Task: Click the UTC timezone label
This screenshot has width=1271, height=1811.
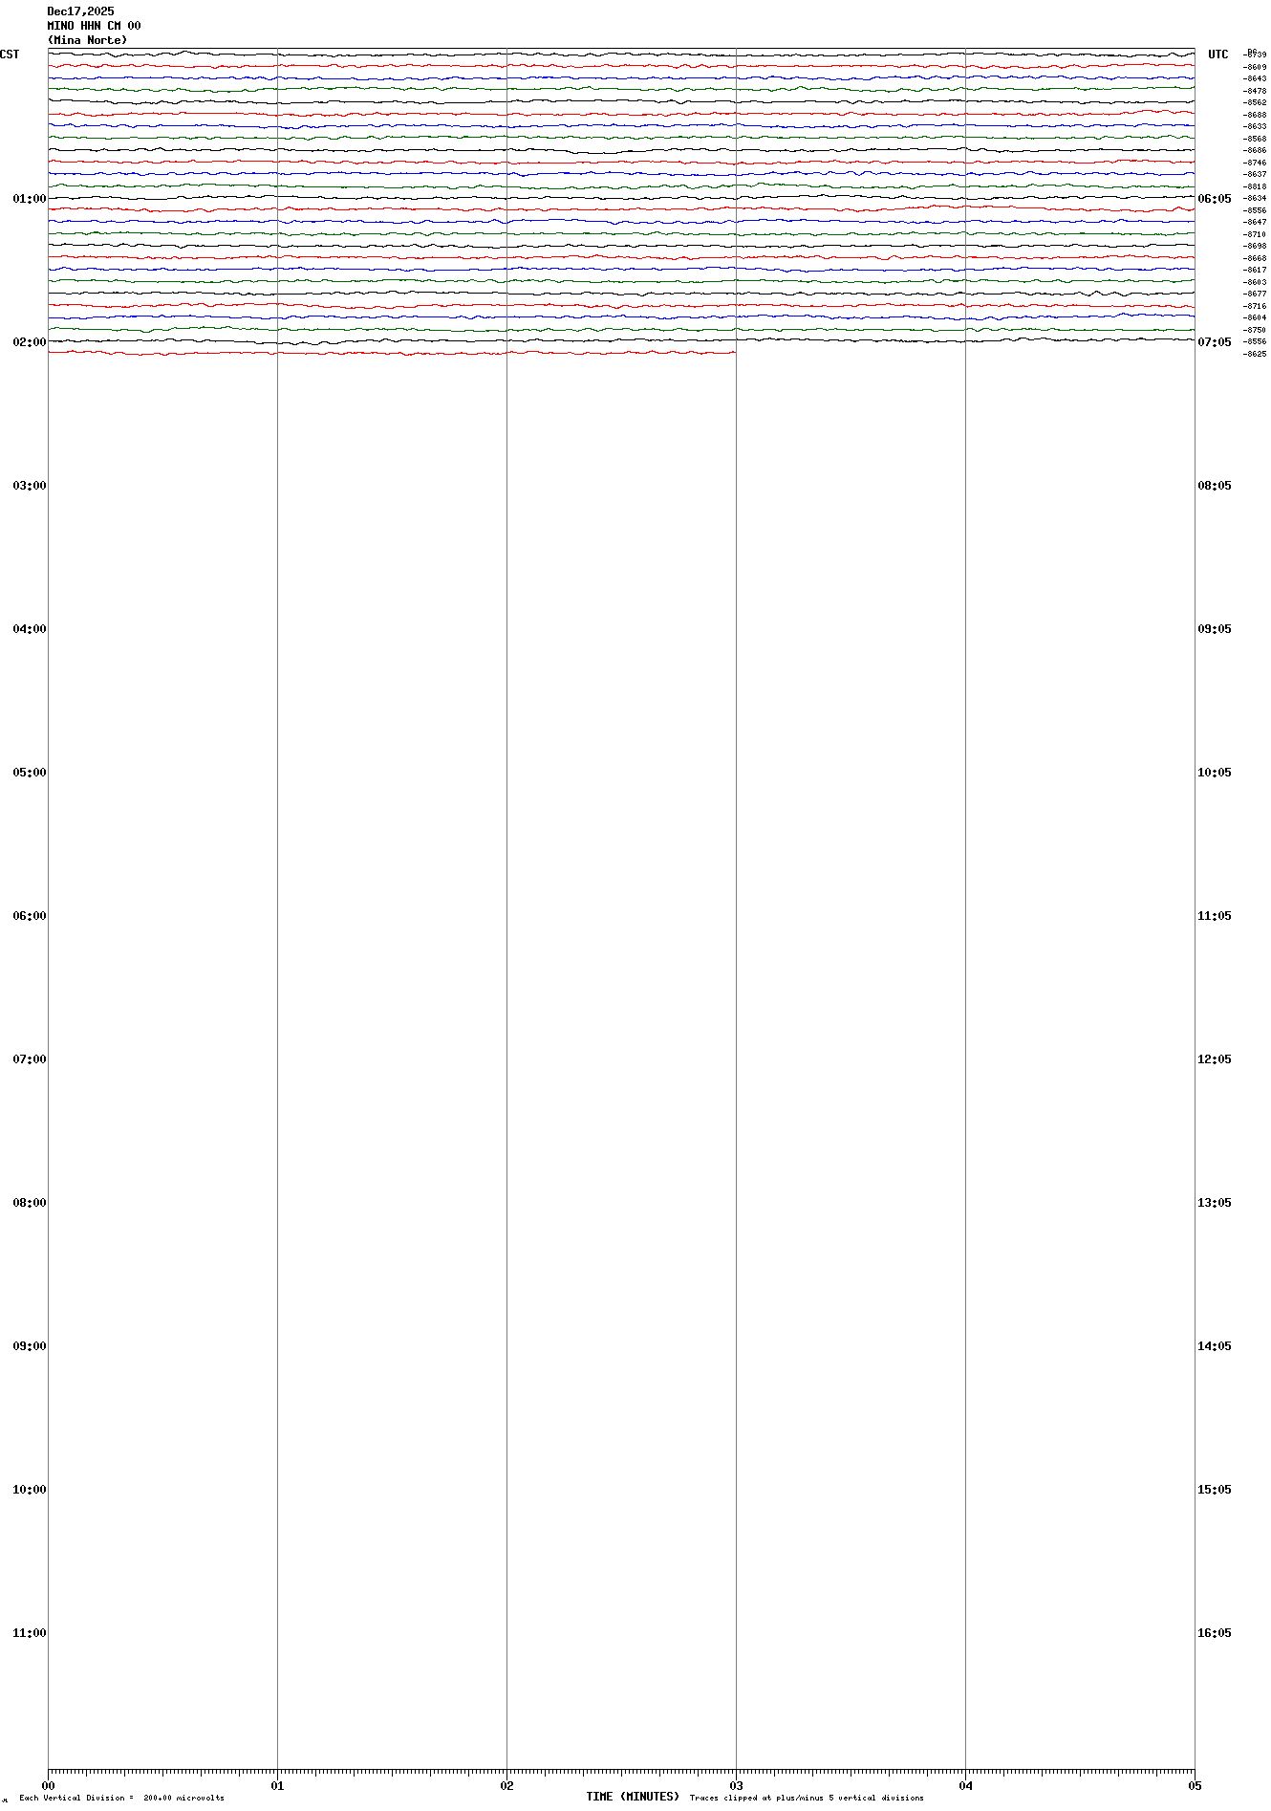Action: pos(1217,55)
